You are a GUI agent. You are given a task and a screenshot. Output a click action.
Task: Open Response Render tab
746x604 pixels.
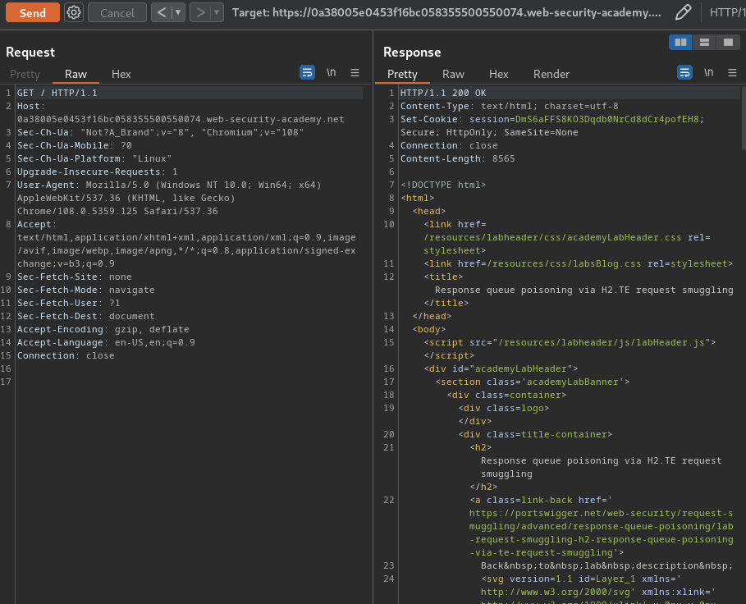pyautogui.click(x=551, y=74)
